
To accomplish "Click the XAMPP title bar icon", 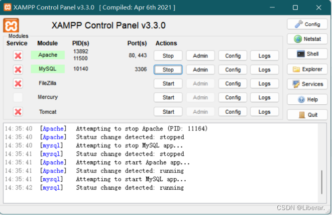I will coord(7,7).
